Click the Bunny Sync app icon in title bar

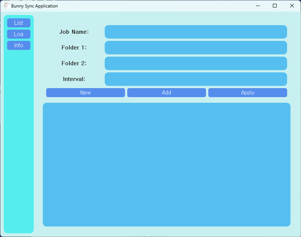tap(6, 6)
